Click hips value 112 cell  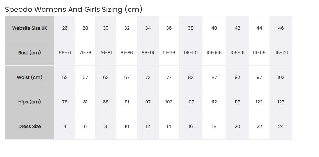[x=214, y=102]
